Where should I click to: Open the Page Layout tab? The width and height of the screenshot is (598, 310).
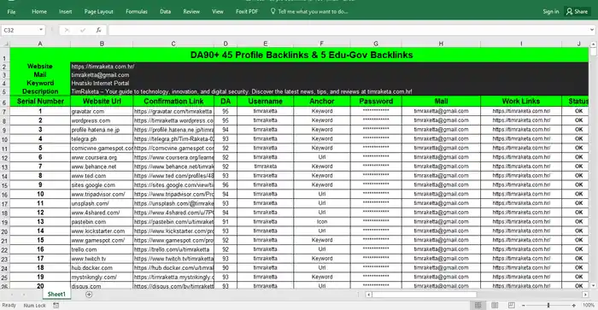pyautogui.click(x=99, y=11)
